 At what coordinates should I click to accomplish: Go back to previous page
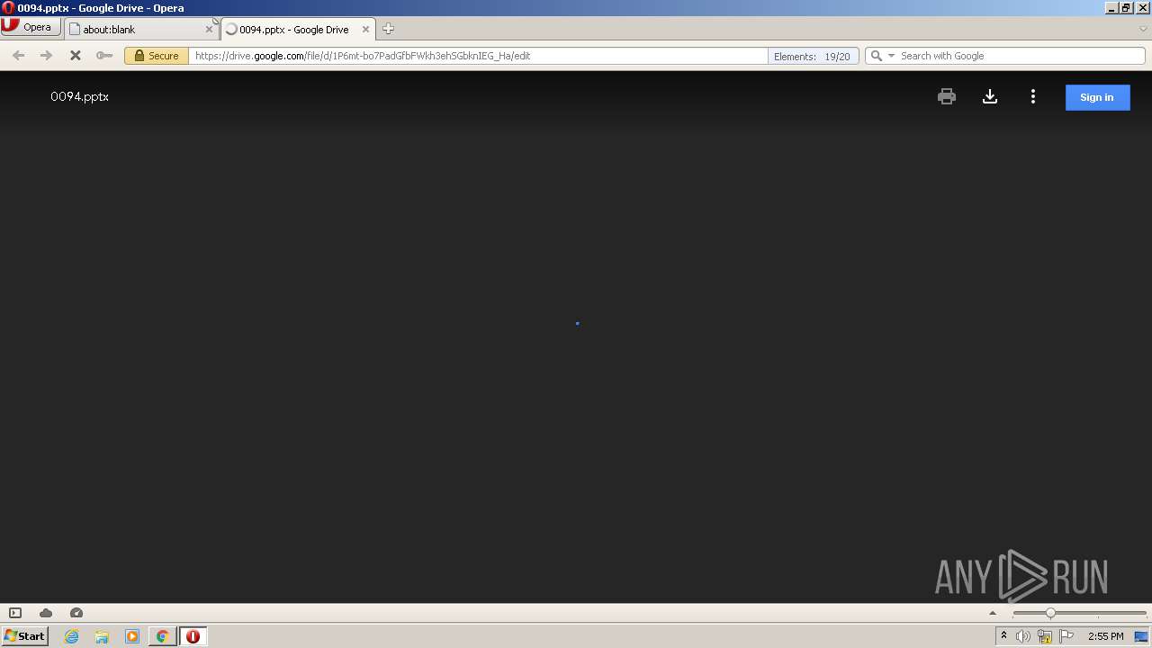[18, 56]
